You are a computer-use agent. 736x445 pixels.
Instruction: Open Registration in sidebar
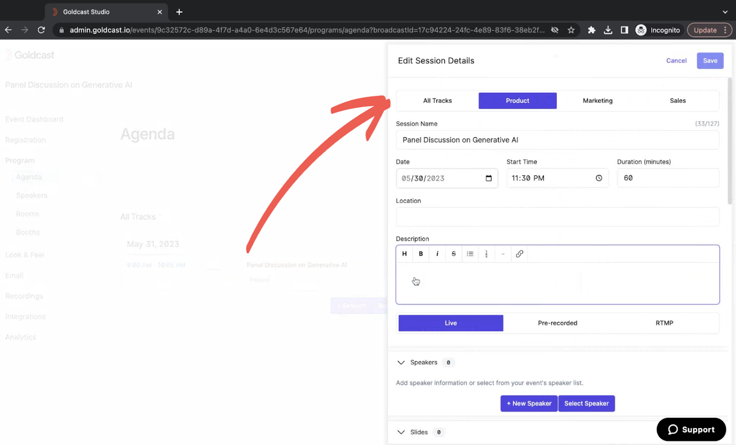click(x=25, y=140)
